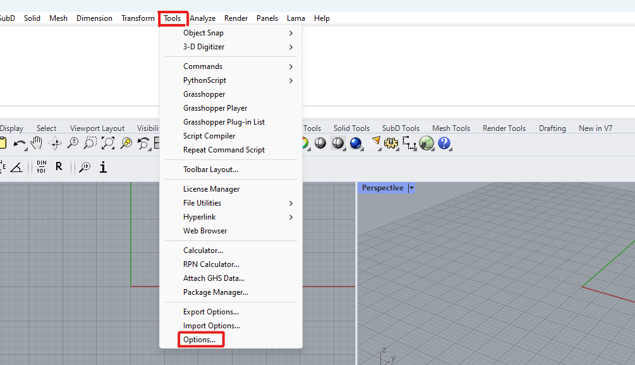Click the ID magnifier icon
The image size is (635, 365).
(x=85, y=167)
